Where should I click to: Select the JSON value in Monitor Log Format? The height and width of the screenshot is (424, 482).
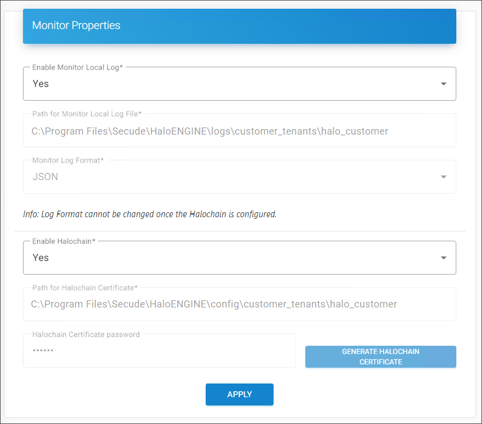pyautogui.click(x=44, y=176)
